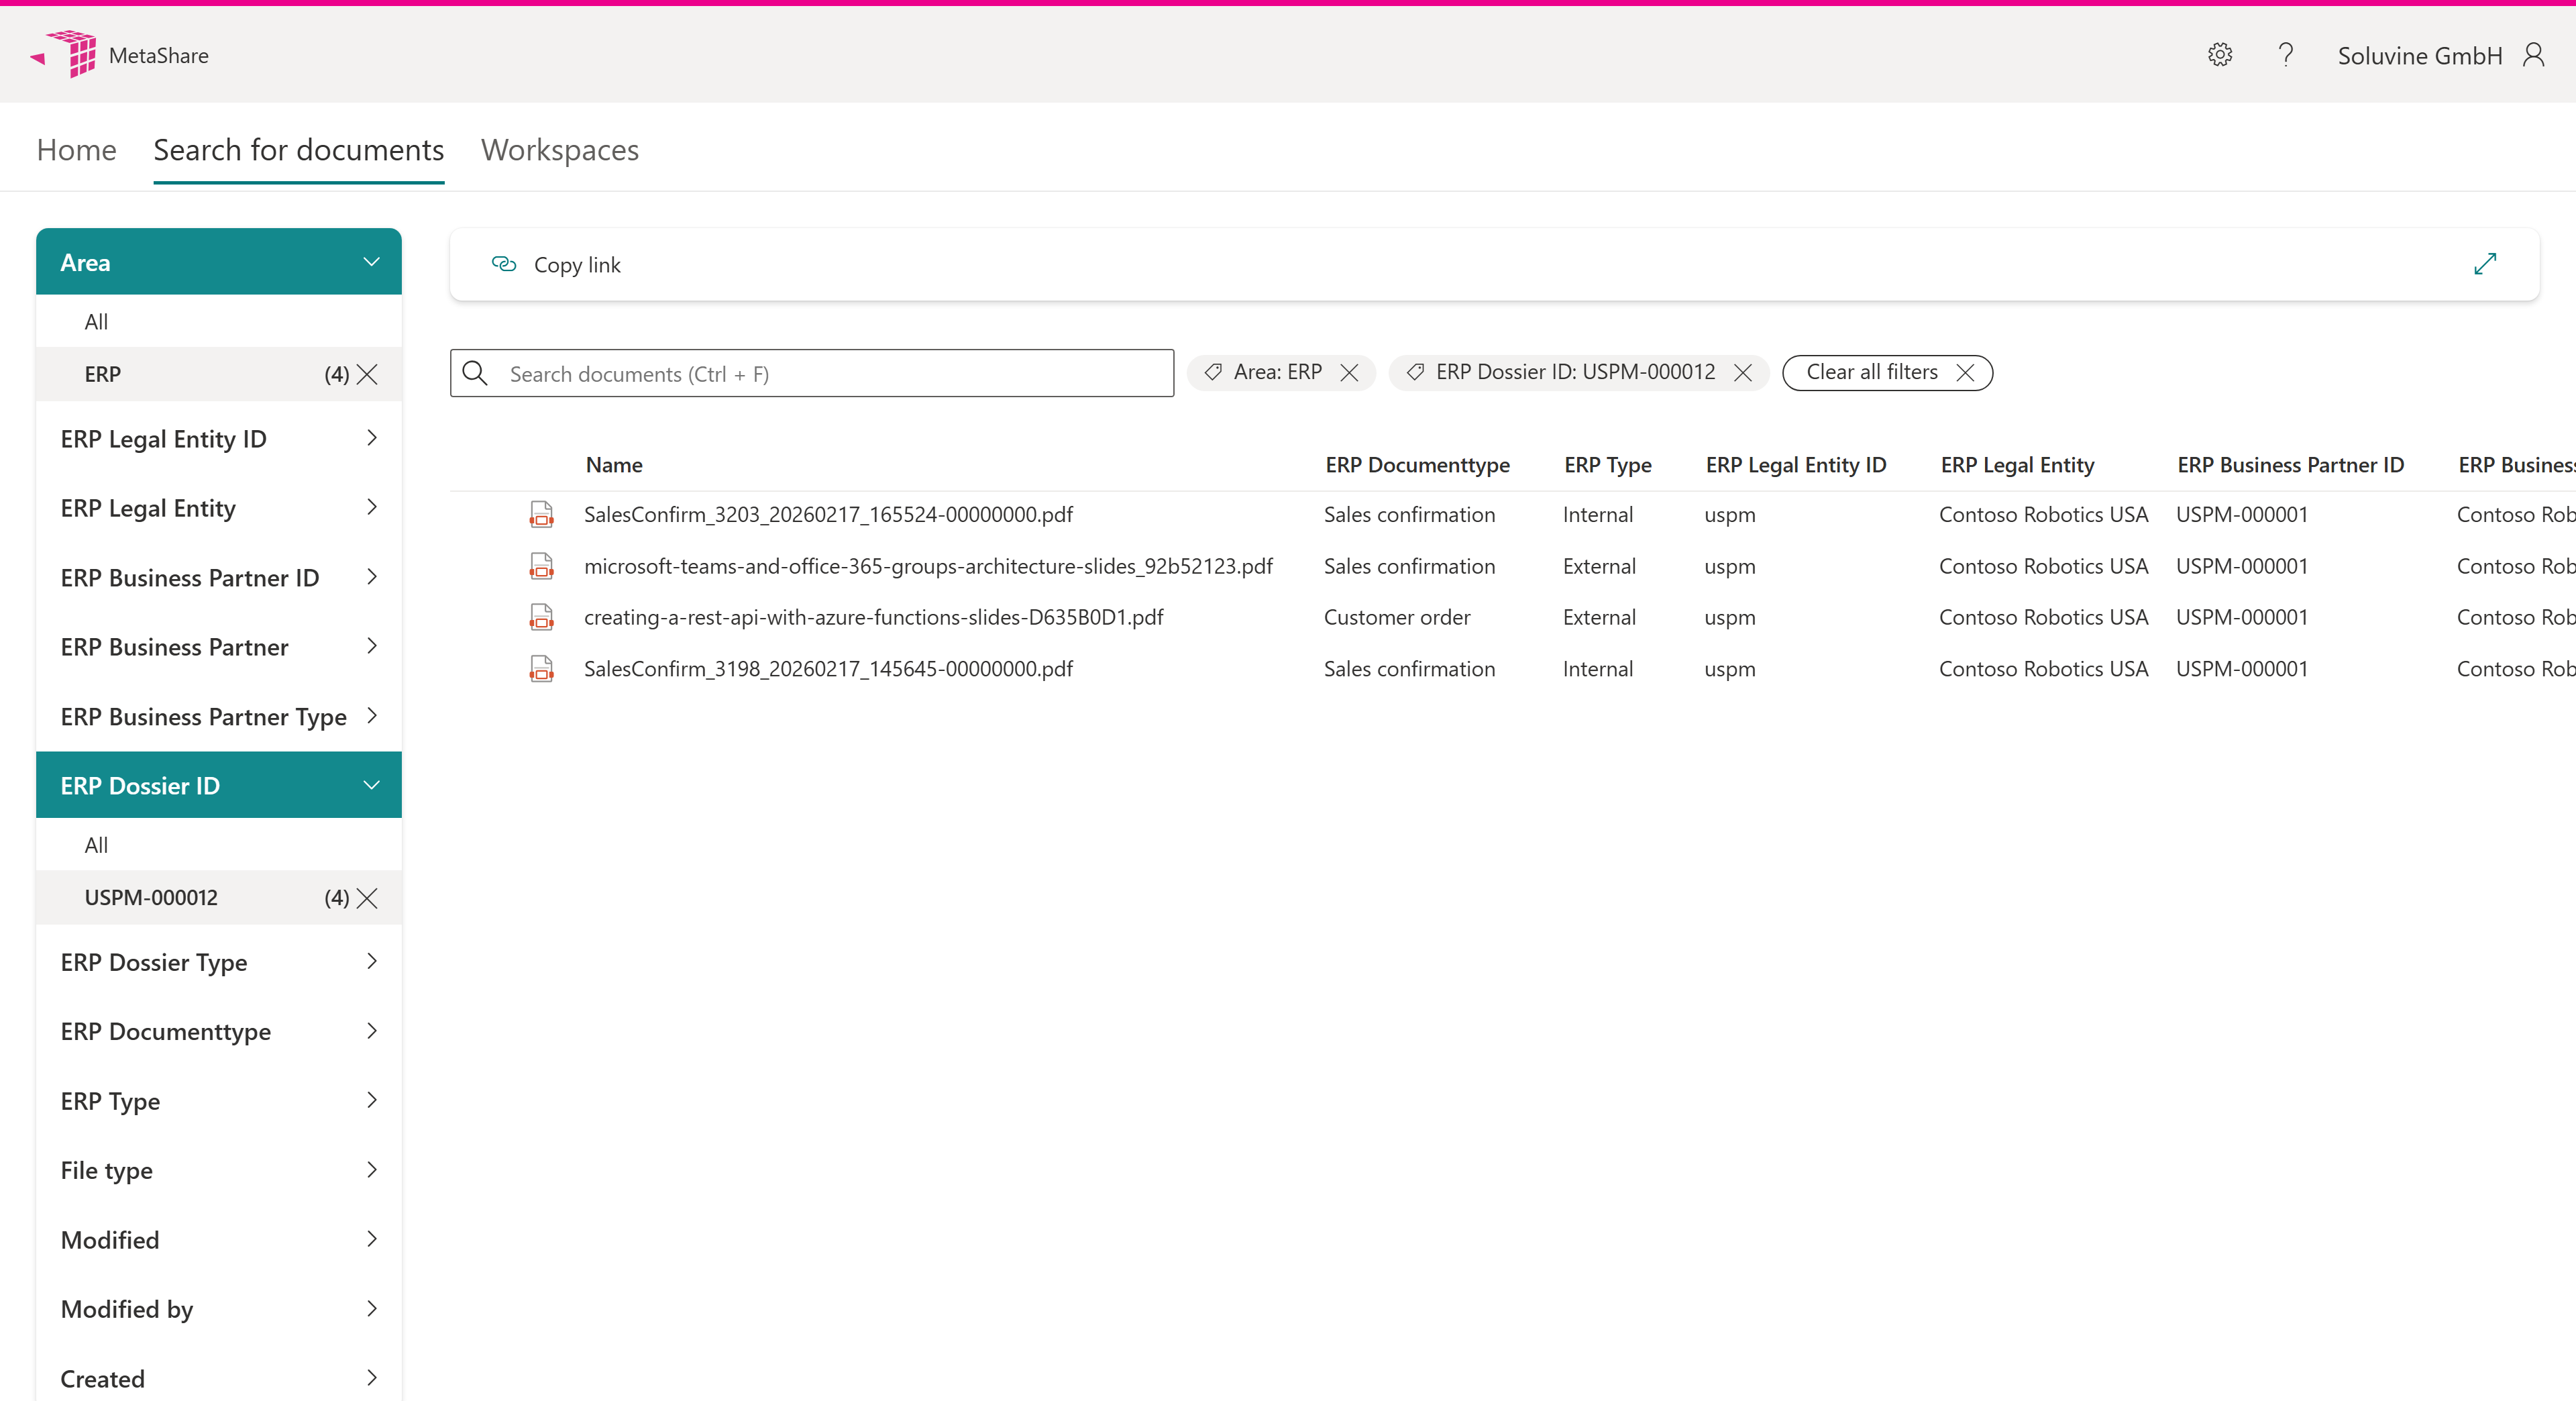Click the Clear all filters button
This screenshot has width=2576, height=1401.
[x=1886, y=373]
